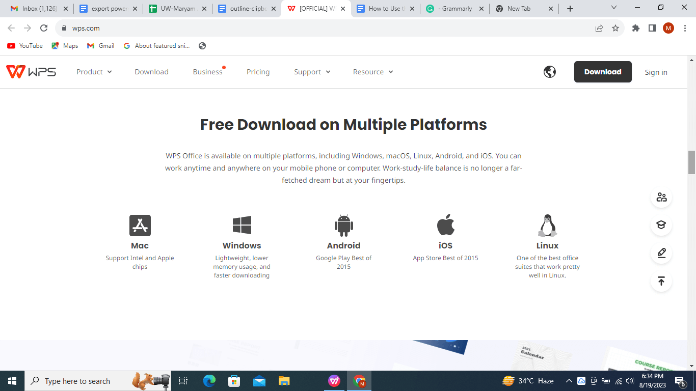Expand the Product dropdown menu
The image size is (696, 391).
94,71
